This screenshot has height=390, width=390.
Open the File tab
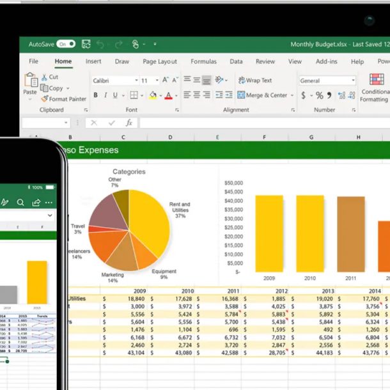point(34,61)
